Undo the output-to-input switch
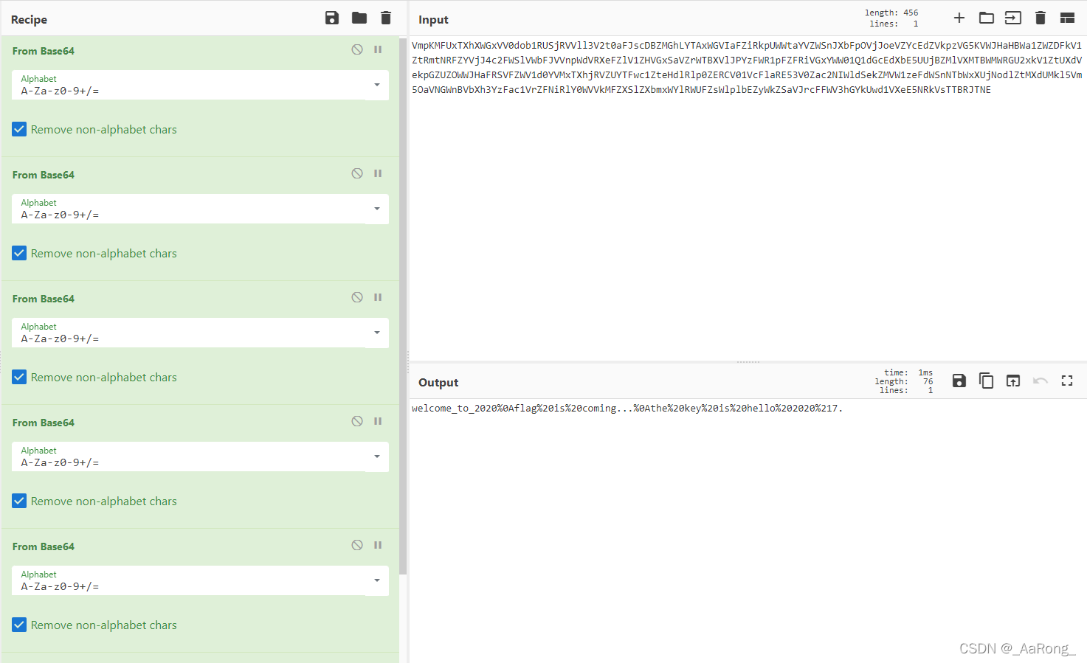Viewport: 1087px width, 663px height. click(x=1041, y=381)
